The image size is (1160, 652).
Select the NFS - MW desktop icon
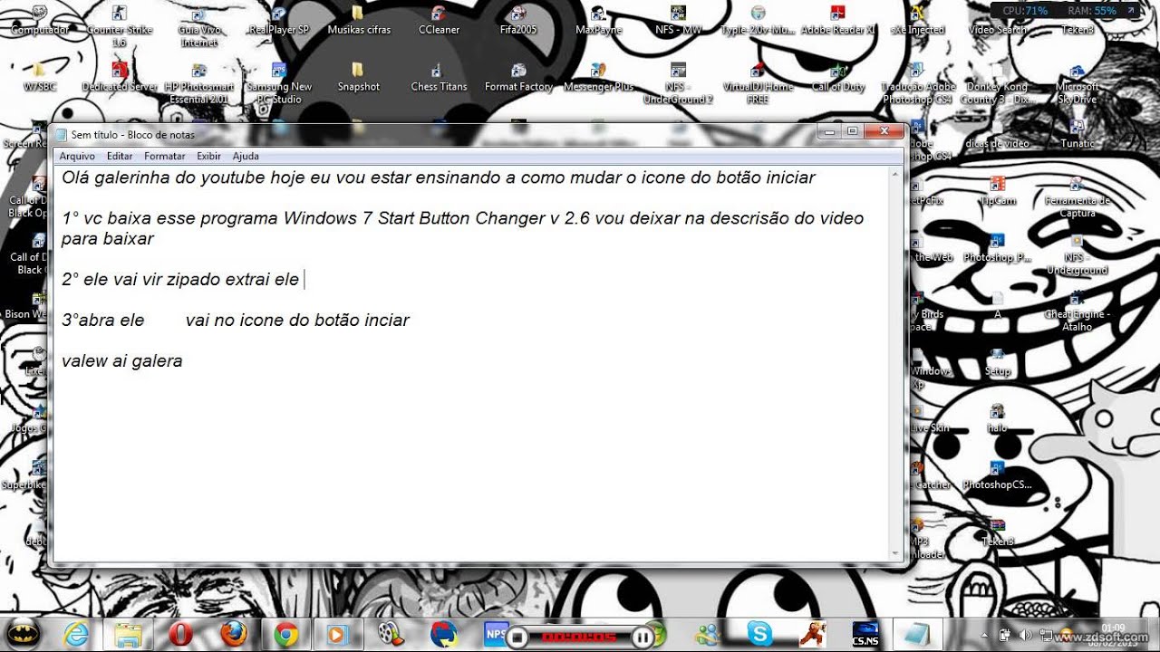coord(678,20)
